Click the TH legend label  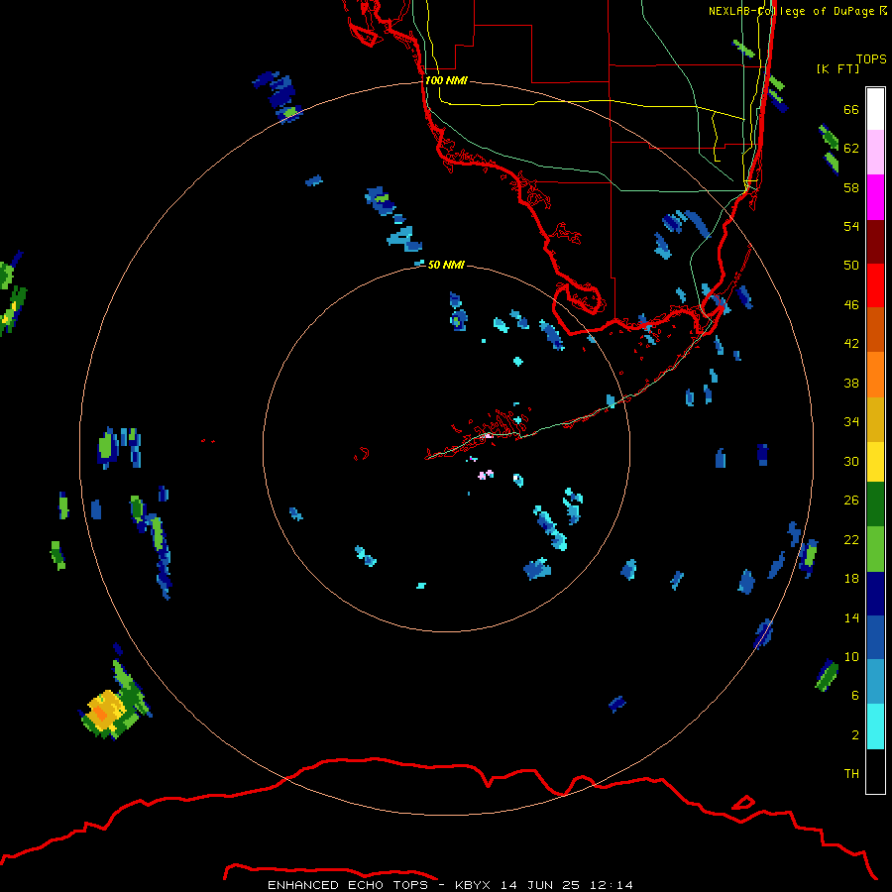coord(851,774)
